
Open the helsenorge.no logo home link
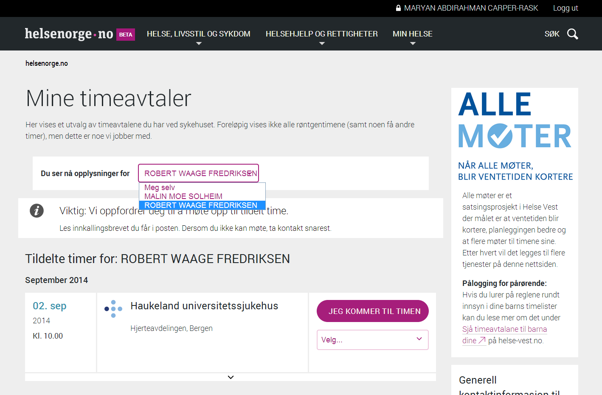coord(69,34)
